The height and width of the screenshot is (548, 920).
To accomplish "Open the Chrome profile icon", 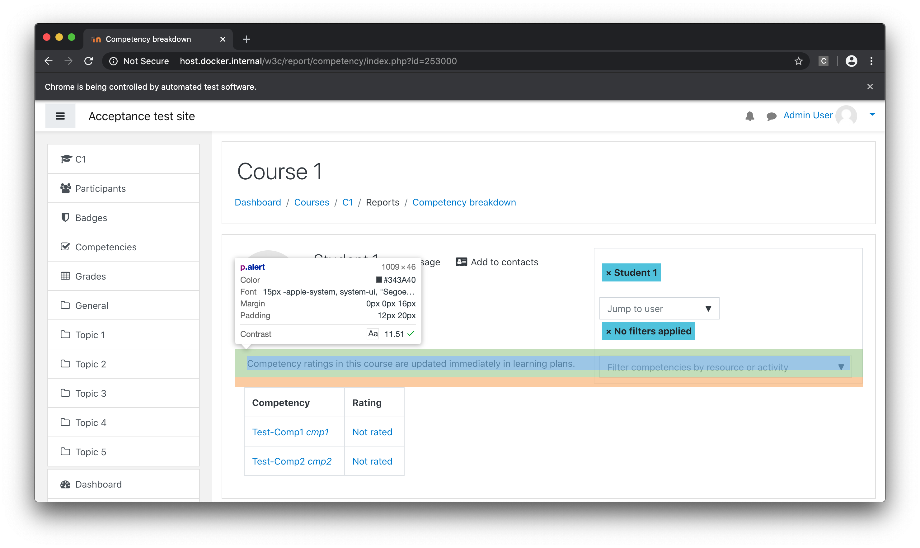I will [x=851, y=61].
